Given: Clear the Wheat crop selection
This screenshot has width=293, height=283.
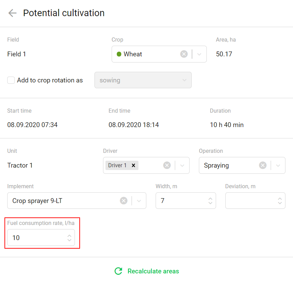Looking at the screenshot, I should coord(184,54).
